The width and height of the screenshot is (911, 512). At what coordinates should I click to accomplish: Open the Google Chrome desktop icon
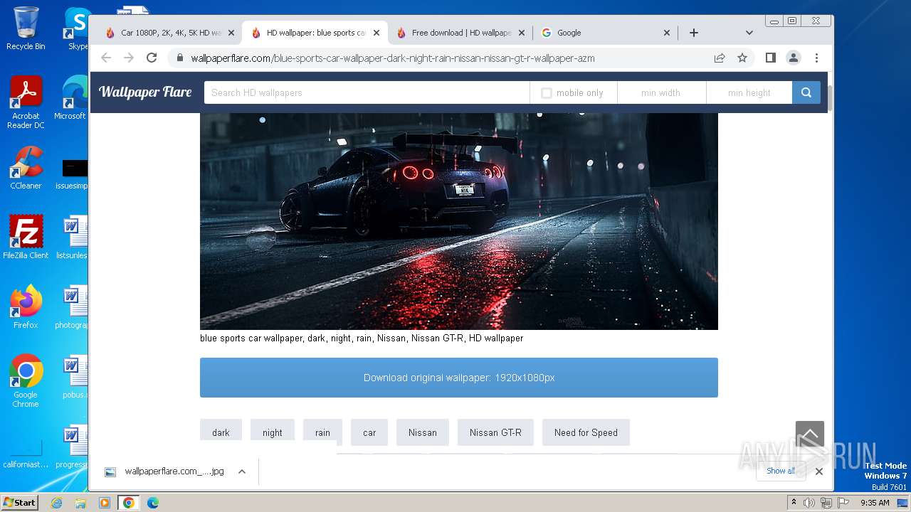(26, 381)
